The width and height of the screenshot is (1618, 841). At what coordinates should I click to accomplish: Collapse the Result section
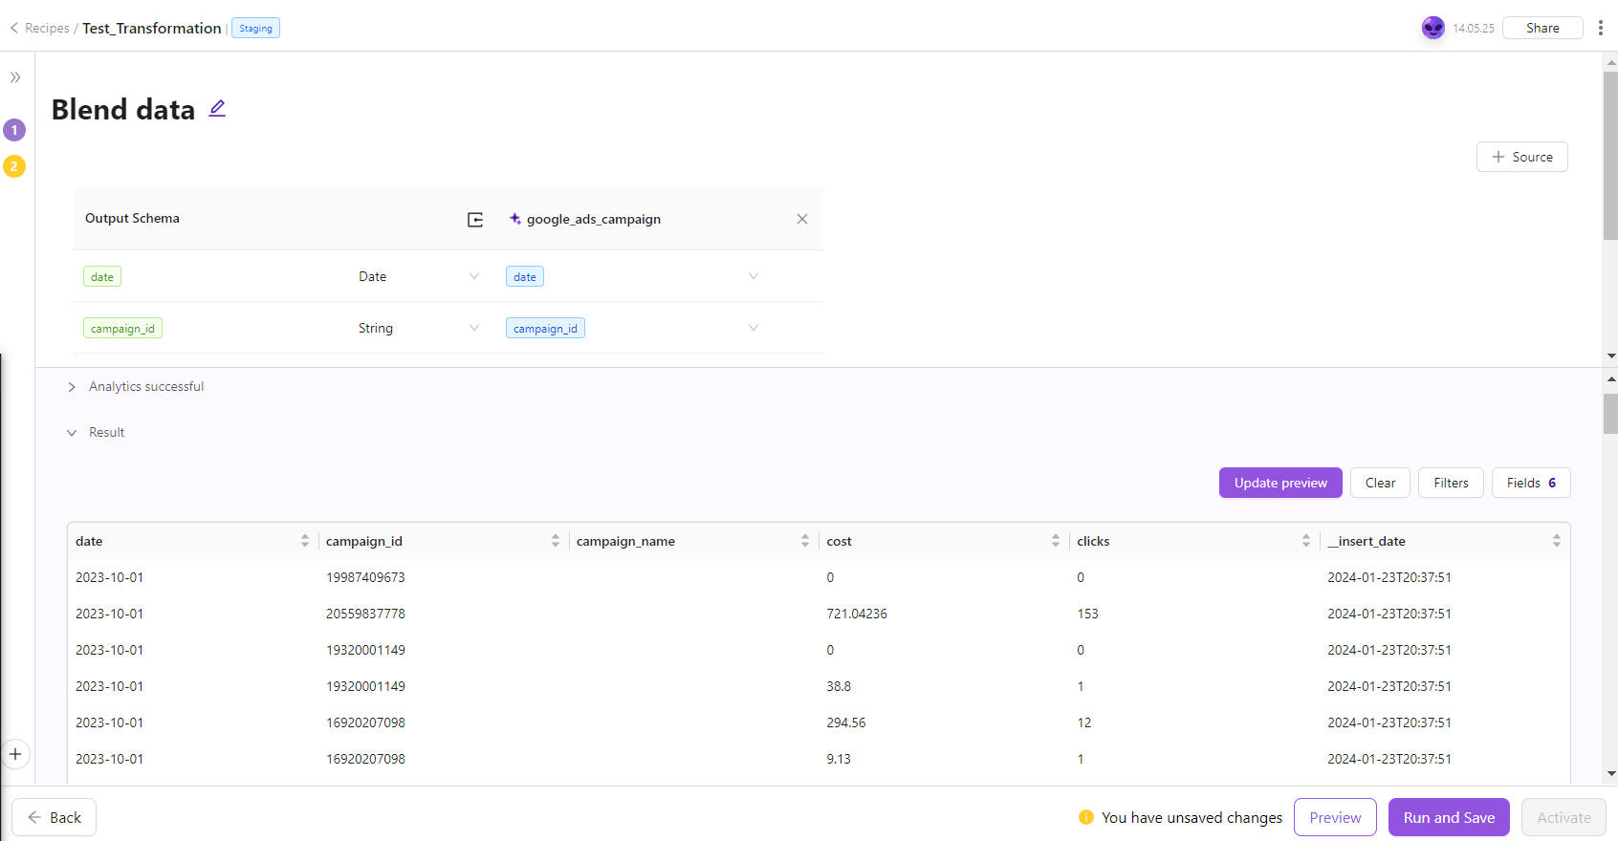click(x=72, y=433)
